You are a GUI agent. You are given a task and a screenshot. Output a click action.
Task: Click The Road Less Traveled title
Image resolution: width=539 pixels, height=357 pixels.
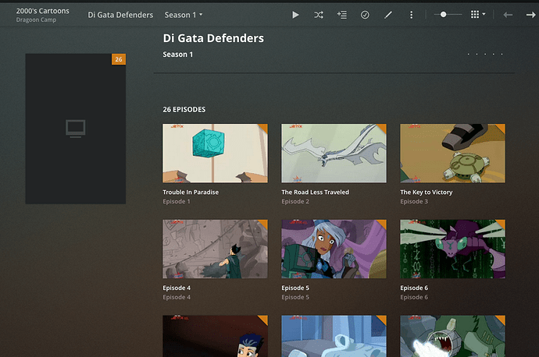pos(316,192)
